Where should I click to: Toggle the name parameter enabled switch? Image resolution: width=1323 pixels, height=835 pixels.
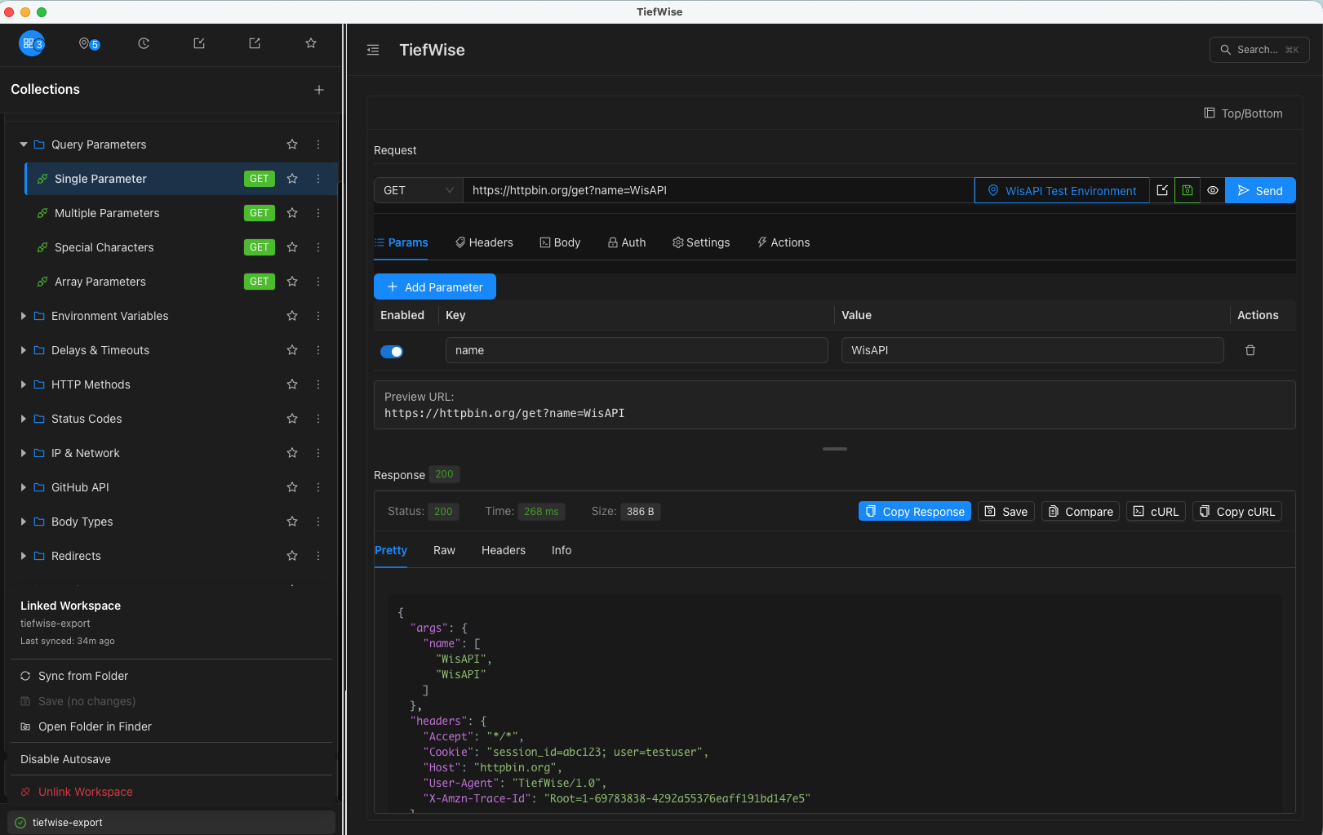[392, 352]
